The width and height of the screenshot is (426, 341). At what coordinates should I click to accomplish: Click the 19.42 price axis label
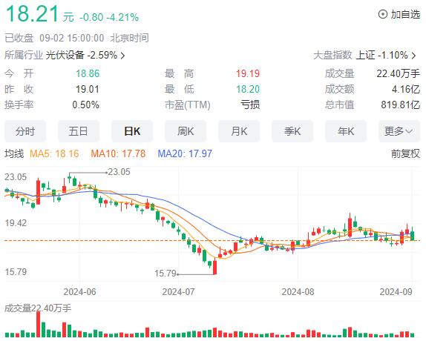(x=16, y=223)
